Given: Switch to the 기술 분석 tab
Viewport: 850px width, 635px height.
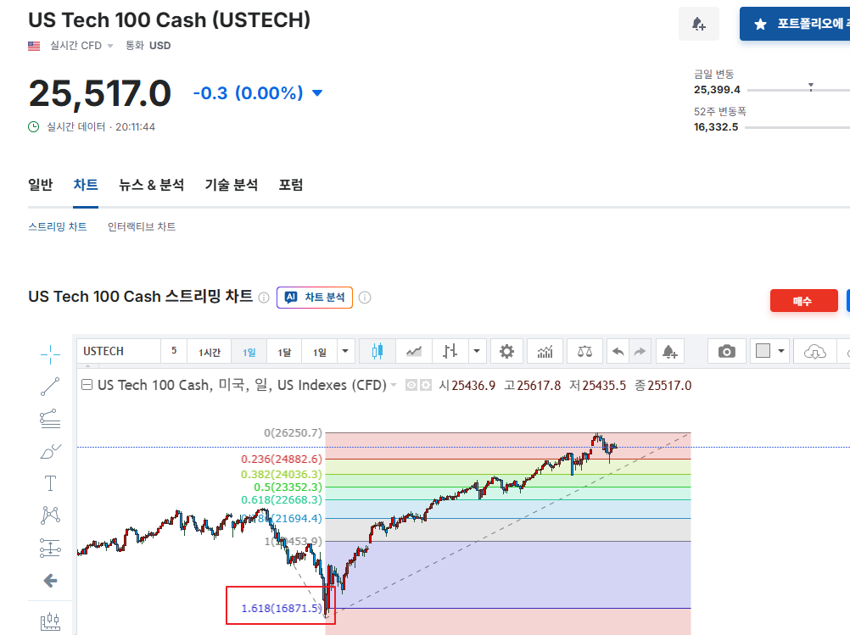Looking at the screenshot, I should pyautogui.click(x=232, y=184).
